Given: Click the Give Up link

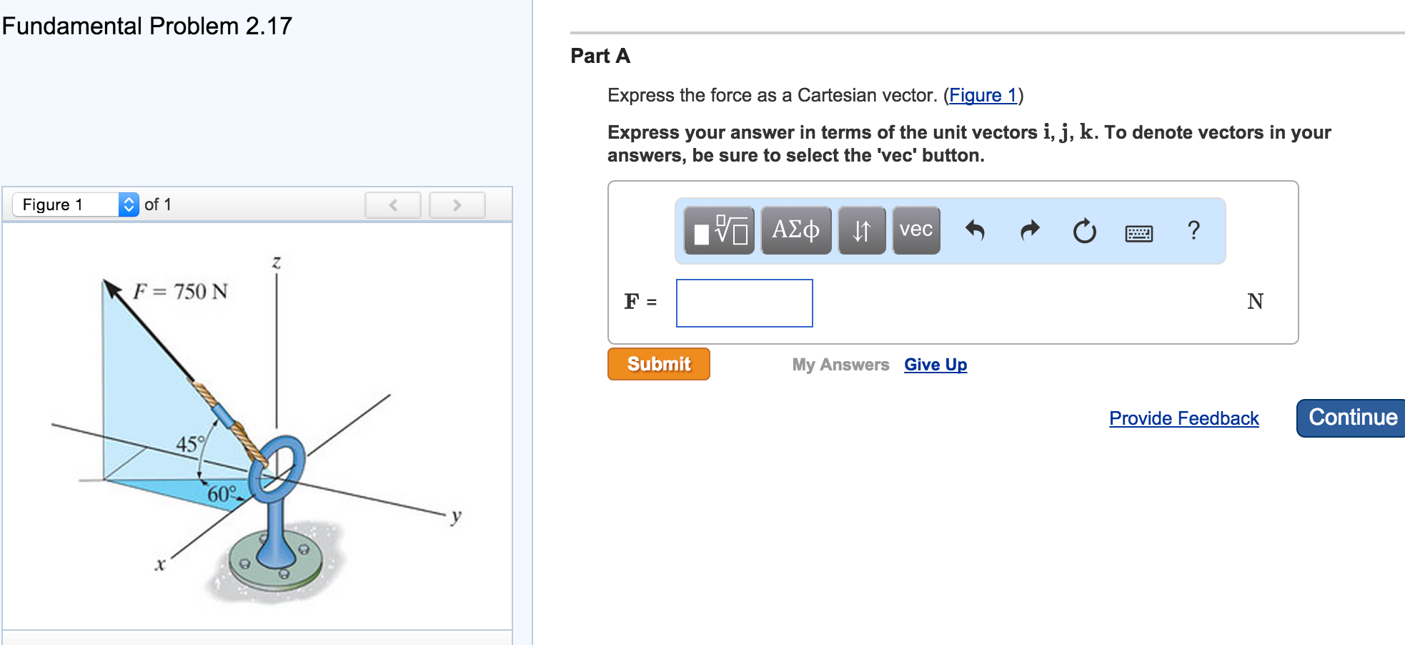Looking at the screenshot, I should 935,365.
